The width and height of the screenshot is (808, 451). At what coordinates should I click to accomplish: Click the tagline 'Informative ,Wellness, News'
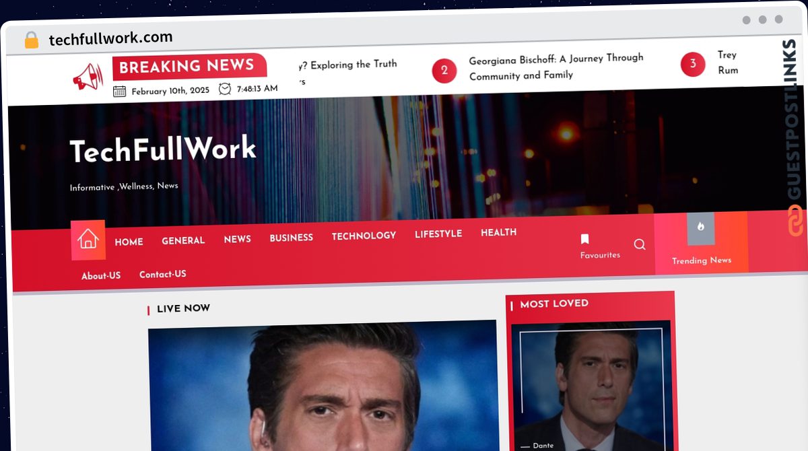pos(124,186)
